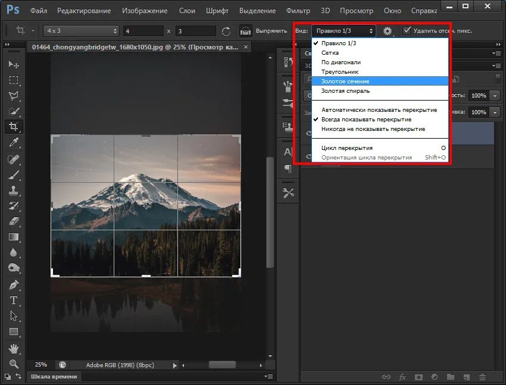Select the Eraser tool
Viewport: 506px width, 385px height.
[14, 221]
